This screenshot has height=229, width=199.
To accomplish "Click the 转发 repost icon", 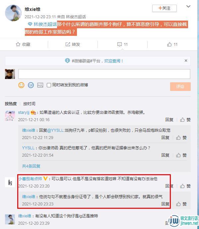I will pyautogui.click(x=68, y=44).
